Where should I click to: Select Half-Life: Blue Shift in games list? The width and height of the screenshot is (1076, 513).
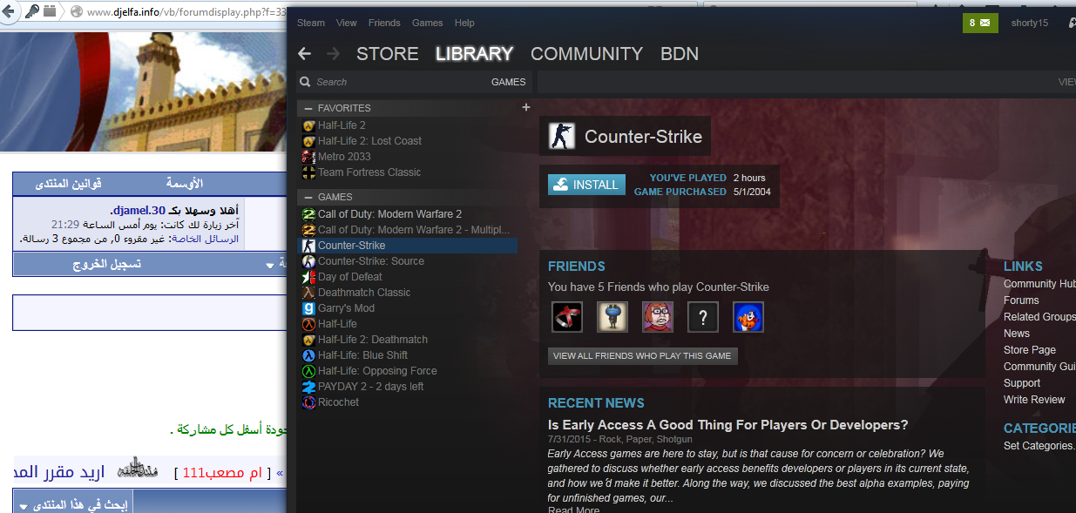coord(362,355)
